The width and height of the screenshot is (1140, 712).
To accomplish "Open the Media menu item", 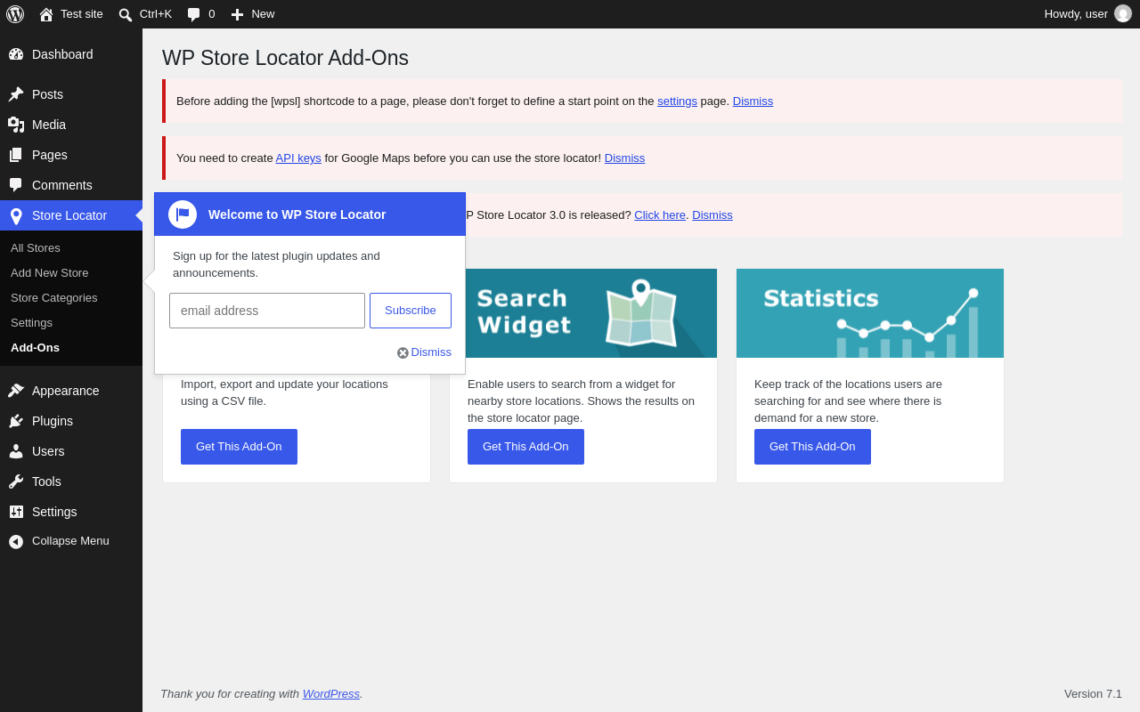I will click(x=71, y=125).
